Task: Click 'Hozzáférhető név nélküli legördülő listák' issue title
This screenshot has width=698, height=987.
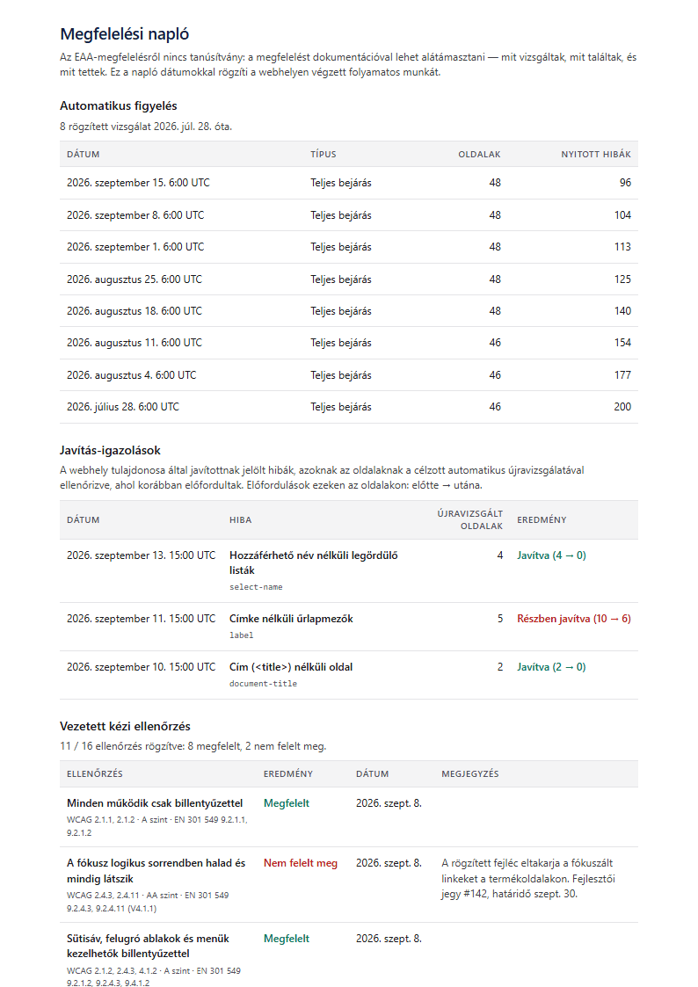Action: click(x=314, y=562)
